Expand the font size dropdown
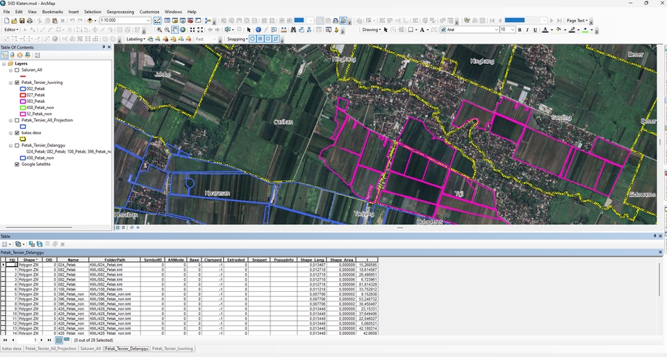The image size is (667, 357). coord(513,30)
